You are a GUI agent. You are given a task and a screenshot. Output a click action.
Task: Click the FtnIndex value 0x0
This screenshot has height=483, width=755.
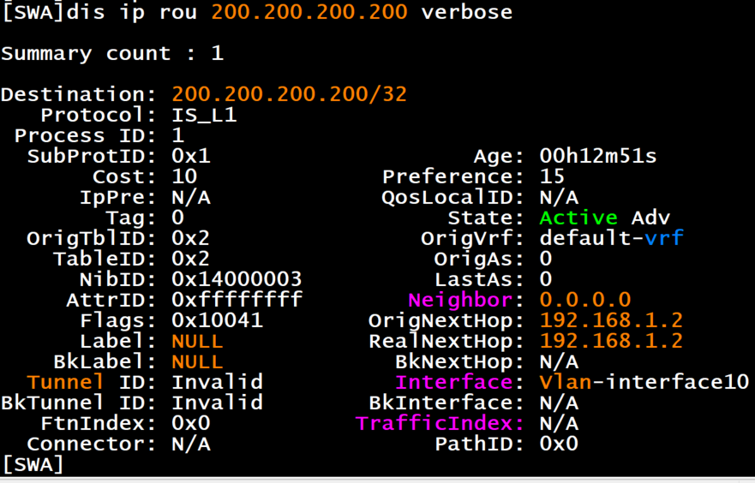pos(191,424)
